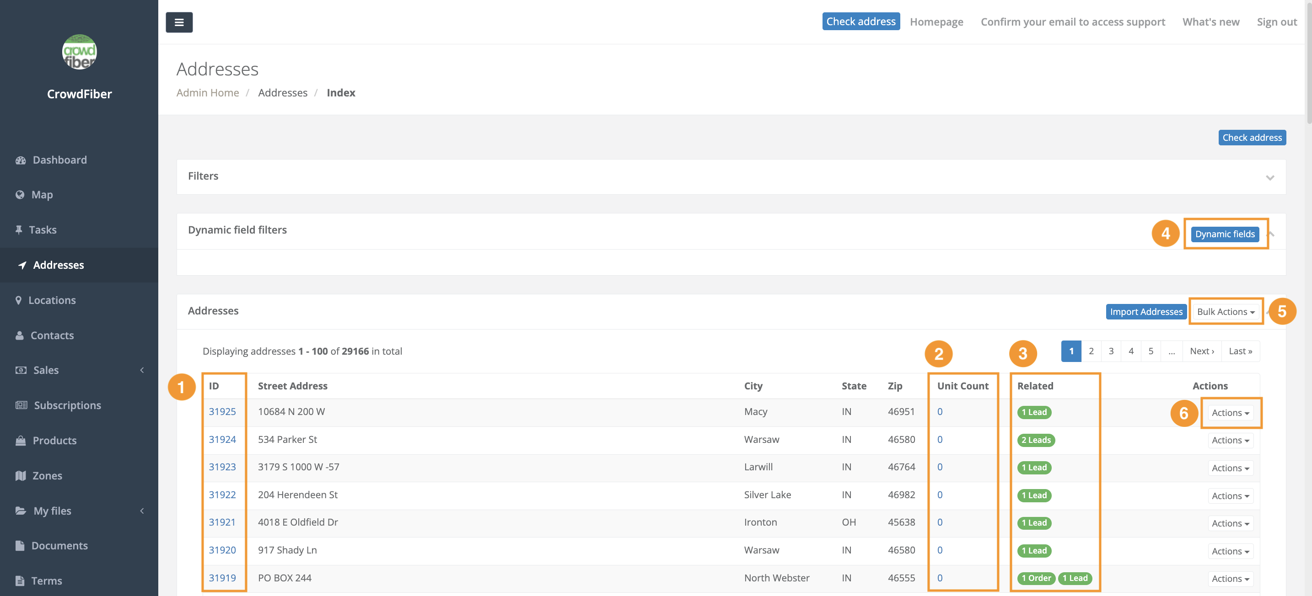
Task: Select the Map sidebar icon
Action: (20, 194)
